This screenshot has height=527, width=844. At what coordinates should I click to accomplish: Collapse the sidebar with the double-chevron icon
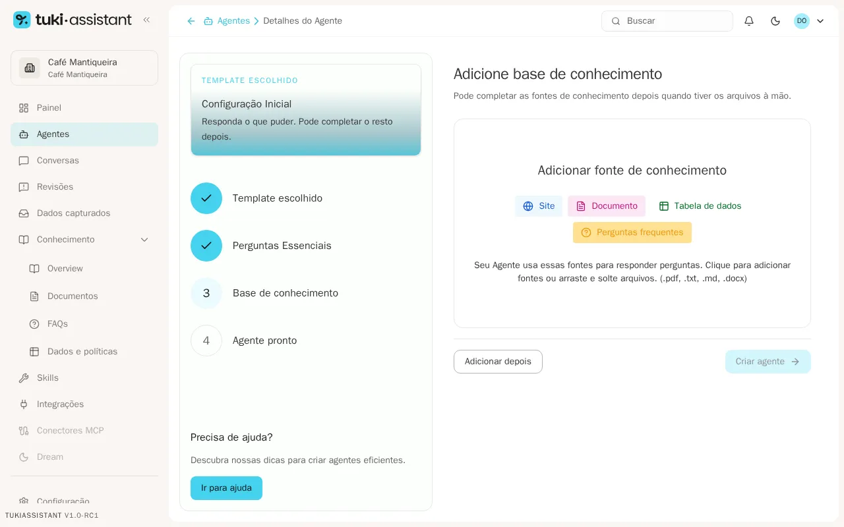[146, 20]
